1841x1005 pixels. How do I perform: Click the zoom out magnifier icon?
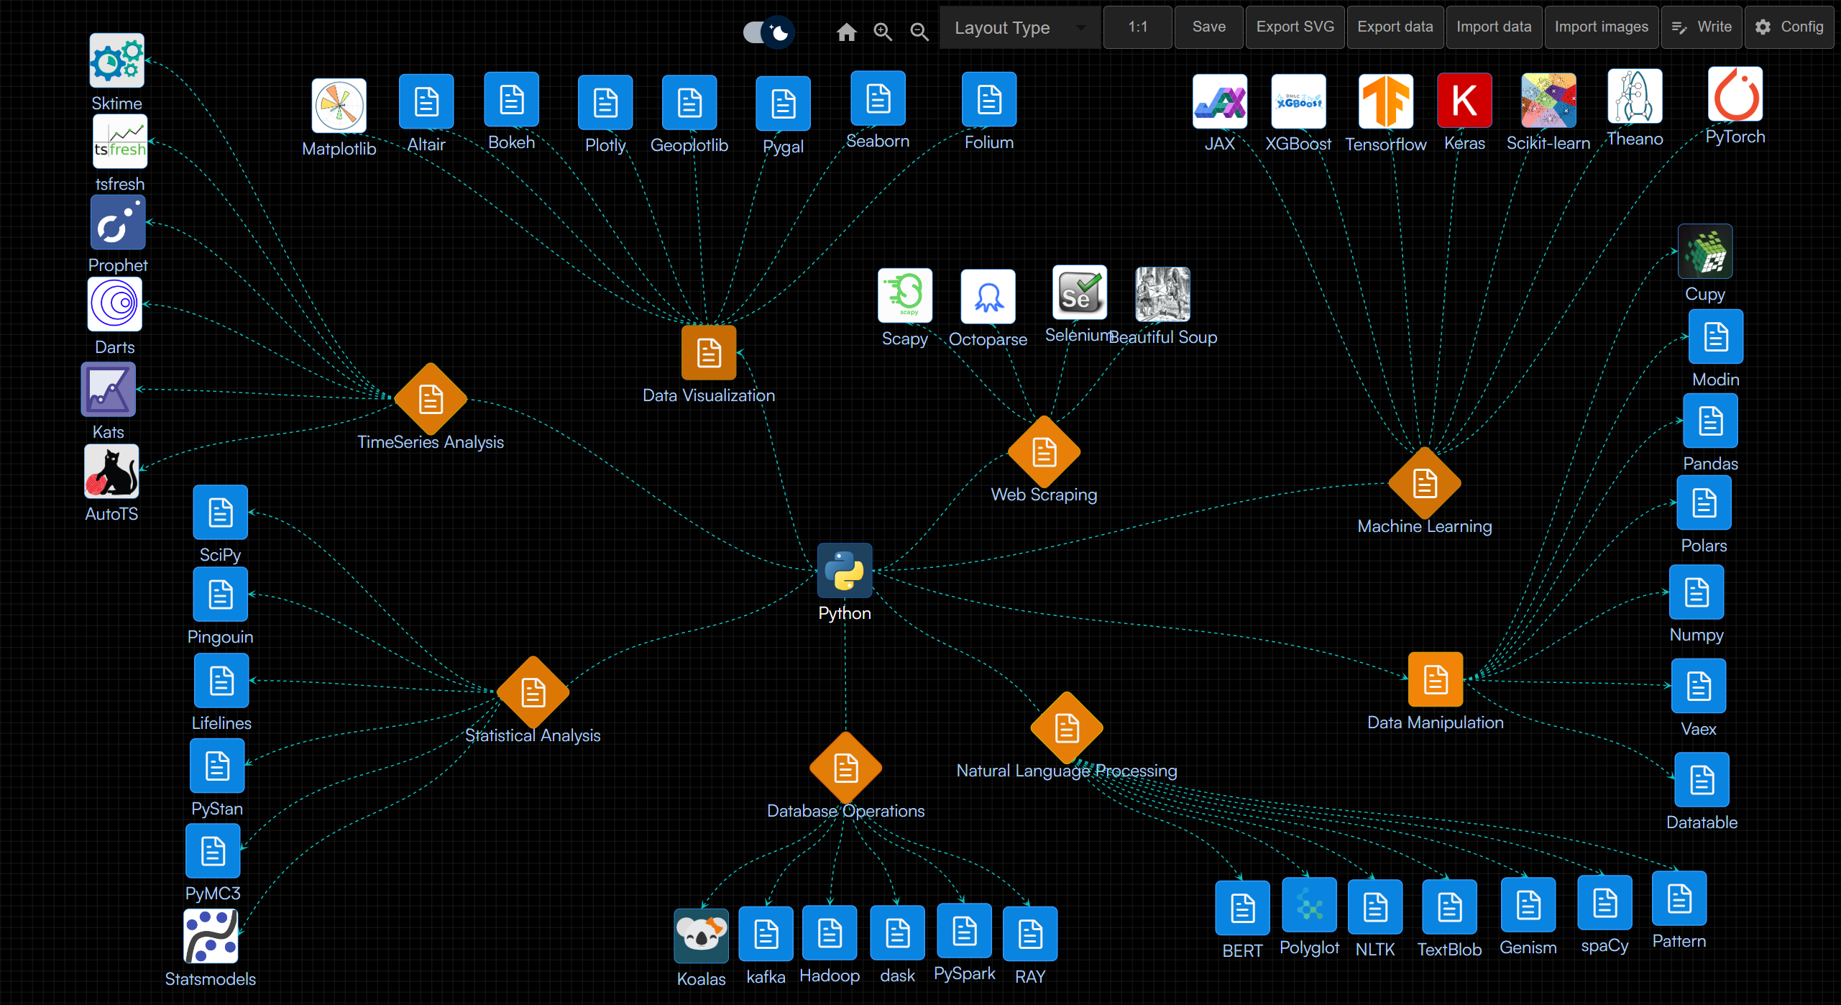pos(919,32)
